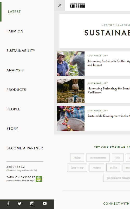Open the About Farm link
Image resolution: width=130 pixels, height=209 pixels.
coord(16,167)
